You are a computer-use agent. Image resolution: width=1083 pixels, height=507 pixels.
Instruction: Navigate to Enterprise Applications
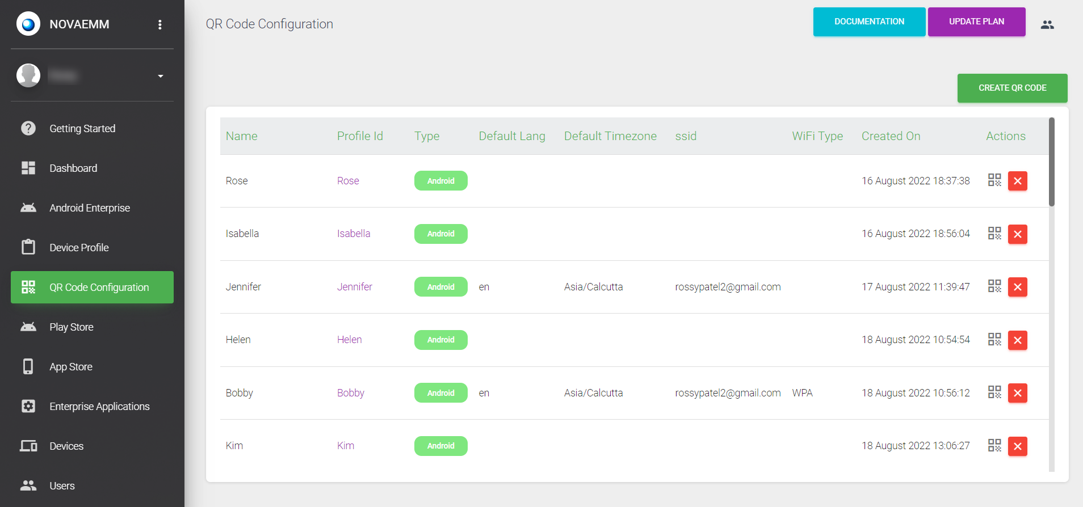99,407
